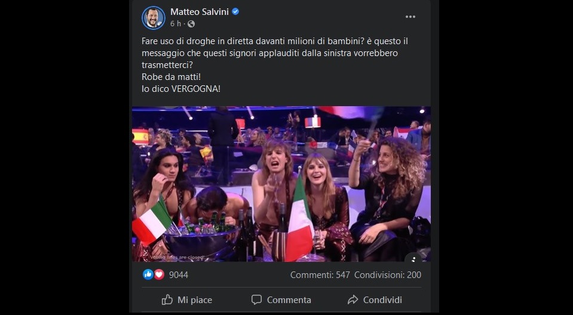Open Matteo Salvini's profile picture

(154, 18)
